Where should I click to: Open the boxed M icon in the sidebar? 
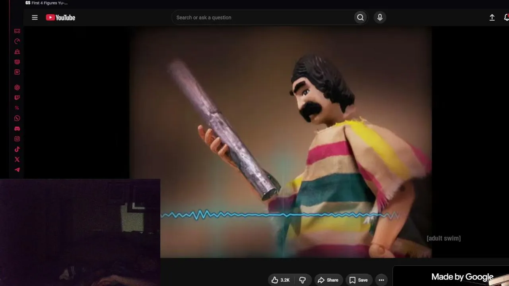coord(17,72)
